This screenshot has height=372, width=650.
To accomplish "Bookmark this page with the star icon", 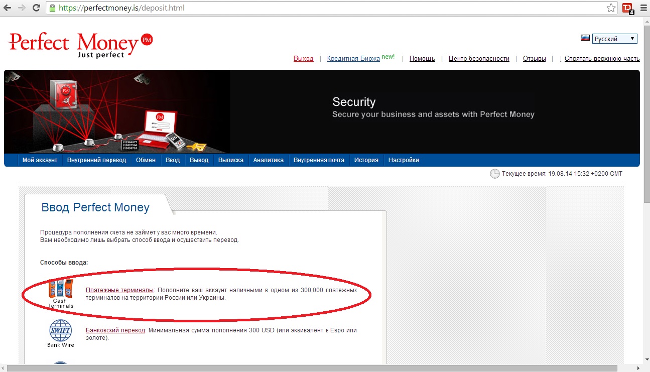I will tap(611, 8).
